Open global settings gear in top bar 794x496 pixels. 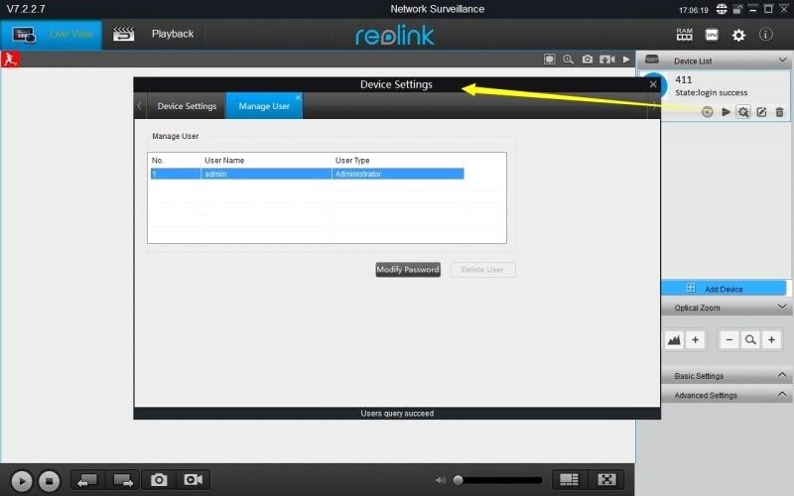click(738, 35)
